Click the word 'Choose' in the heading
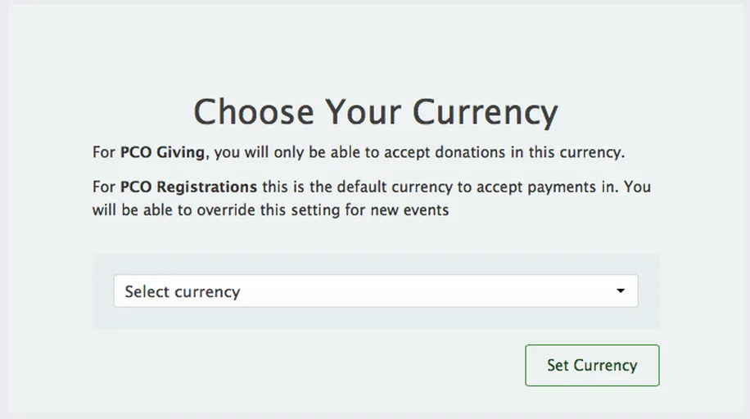Image resolution: width=750 pixels, height=419 pixels. (254, 112)
